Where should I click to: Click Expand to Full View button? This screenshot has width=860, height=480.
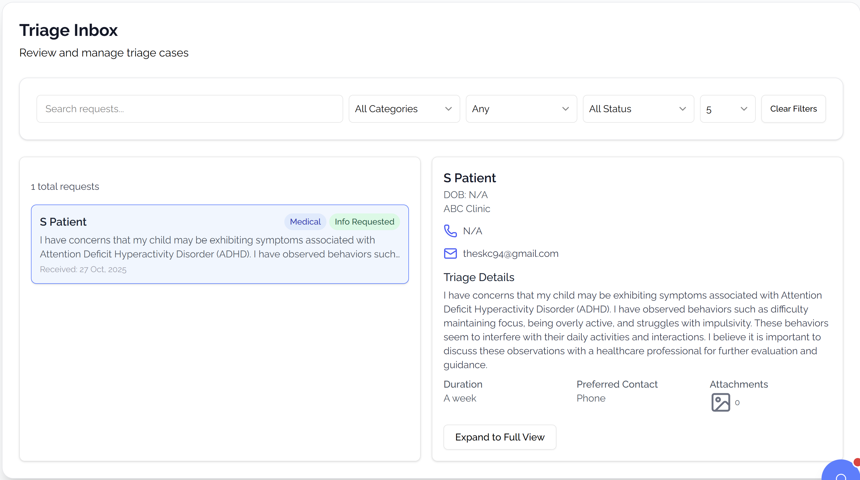tap(500, 437)
